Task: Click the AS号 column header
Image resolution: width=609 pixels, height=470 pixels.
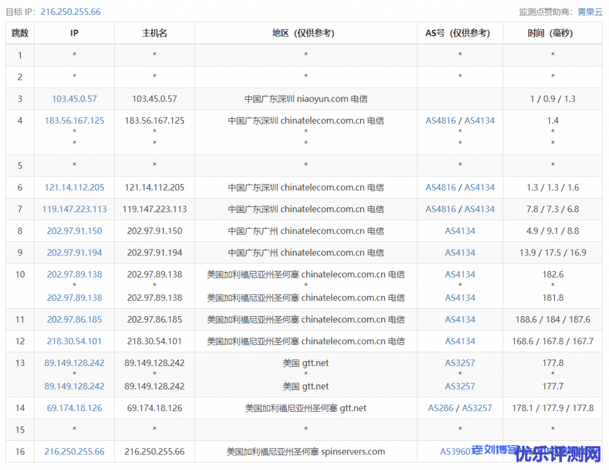Action: [460, 33]
